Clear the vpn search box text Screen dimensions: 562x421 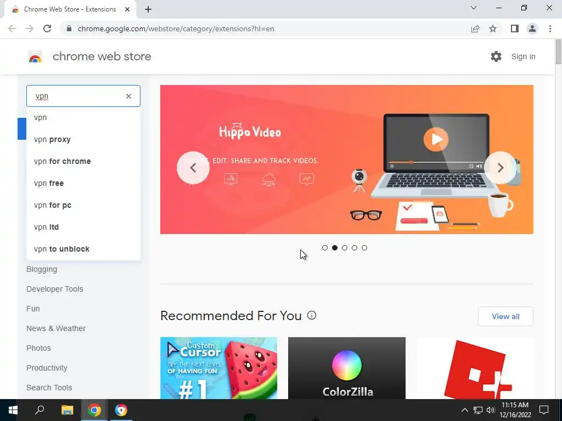[x=128, y=96]
